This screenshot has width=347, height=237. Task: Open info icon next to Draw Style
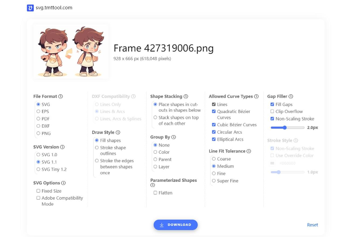click(118, 133)
